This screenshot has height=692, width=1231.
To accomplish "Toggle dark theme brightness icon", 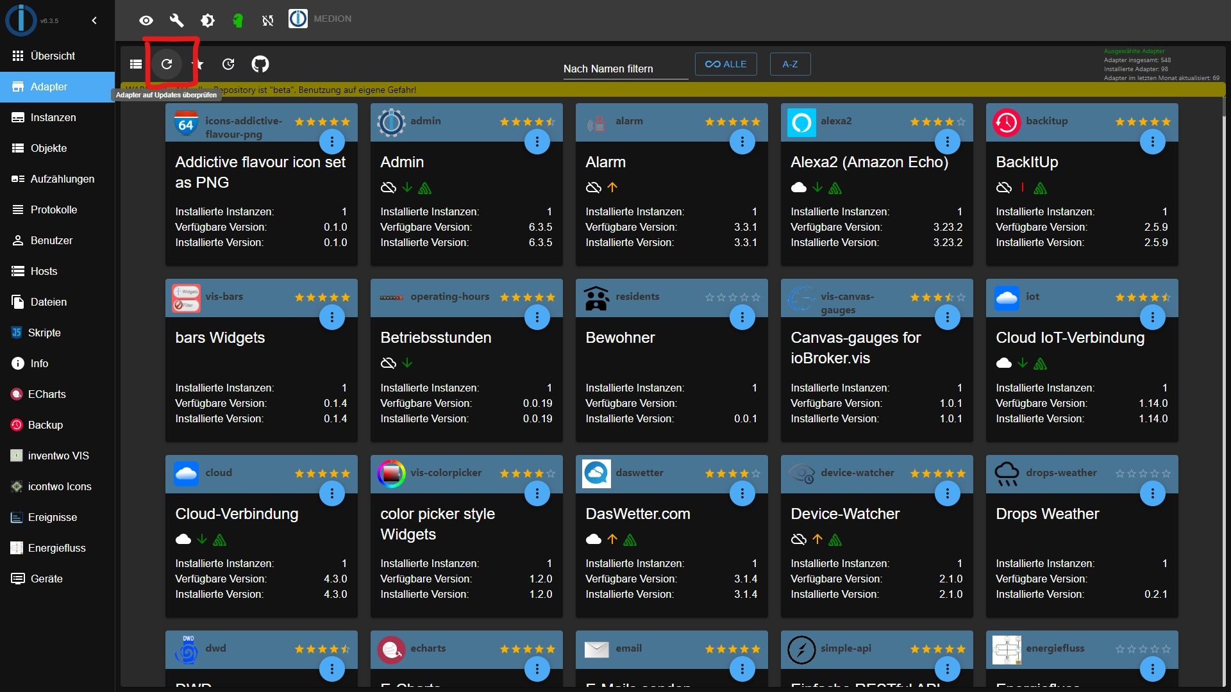I will [x=208, y=21].
